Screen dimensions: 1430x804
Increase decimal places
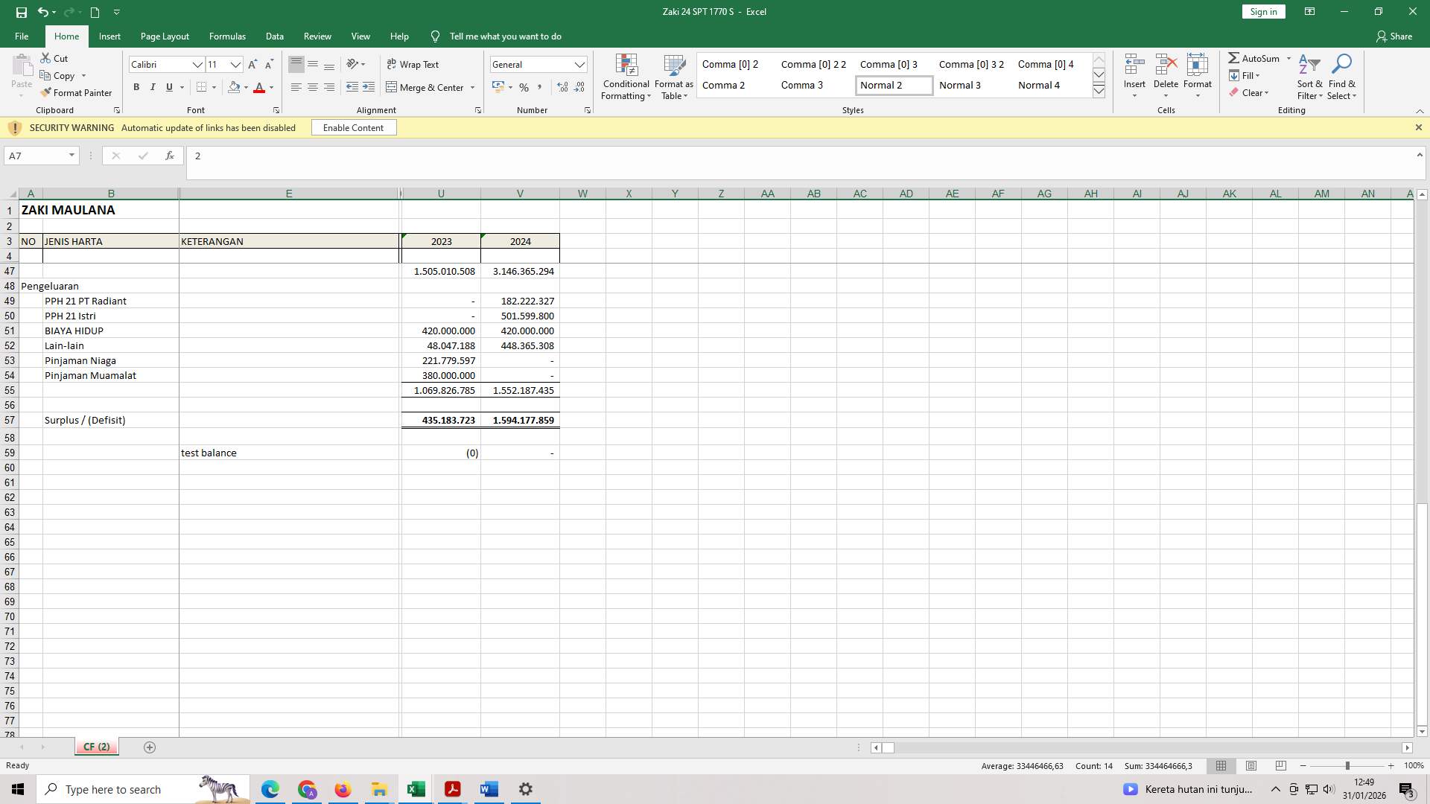(x=562, y=87)
